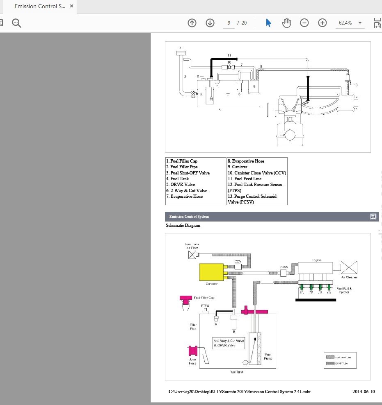Edit the current page number field showing 9
Image resolution: width=382 pixels, height=405 pixels.
(x=229, y=23)
